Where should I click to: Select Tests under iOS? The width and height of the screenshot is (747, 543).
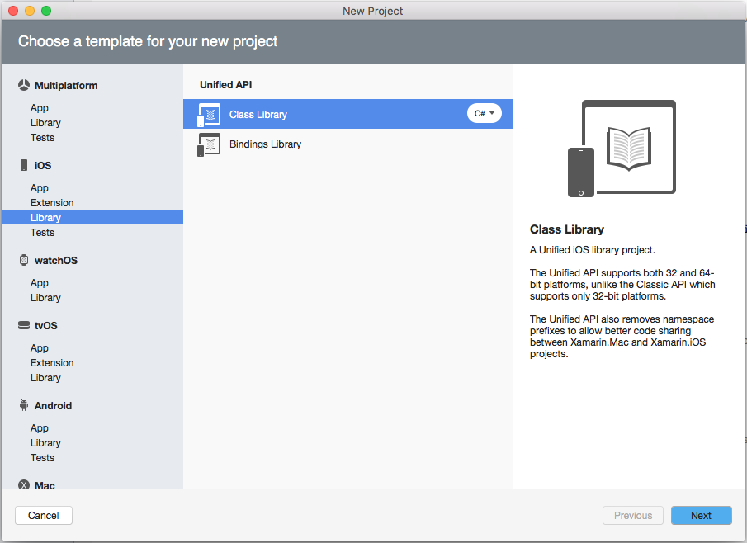click(x=42, y=232)
